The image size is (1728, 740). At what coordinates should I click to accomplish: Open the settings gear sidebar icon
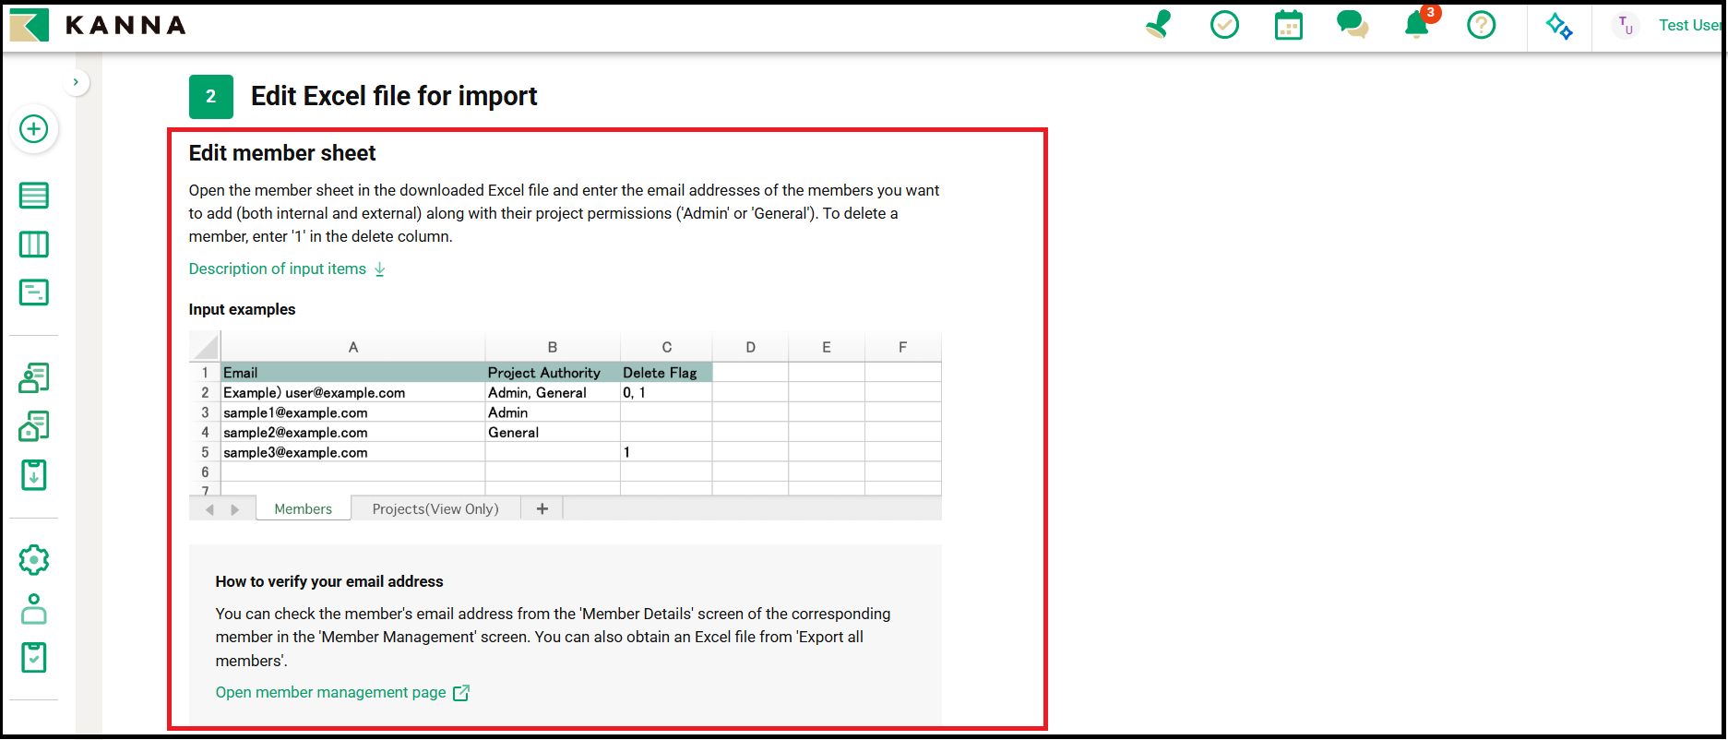coord(34,560)
